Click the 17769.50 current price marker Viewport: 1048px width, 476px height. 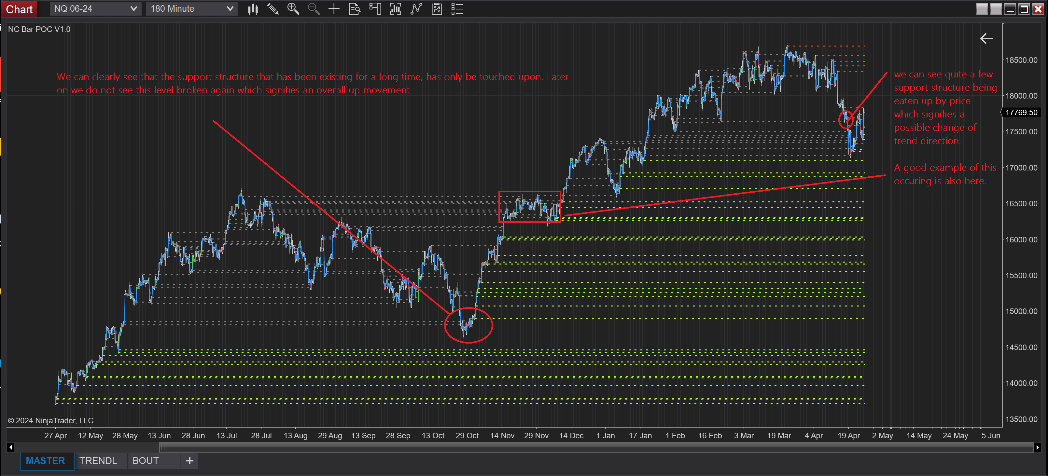tap(1021, 113)
